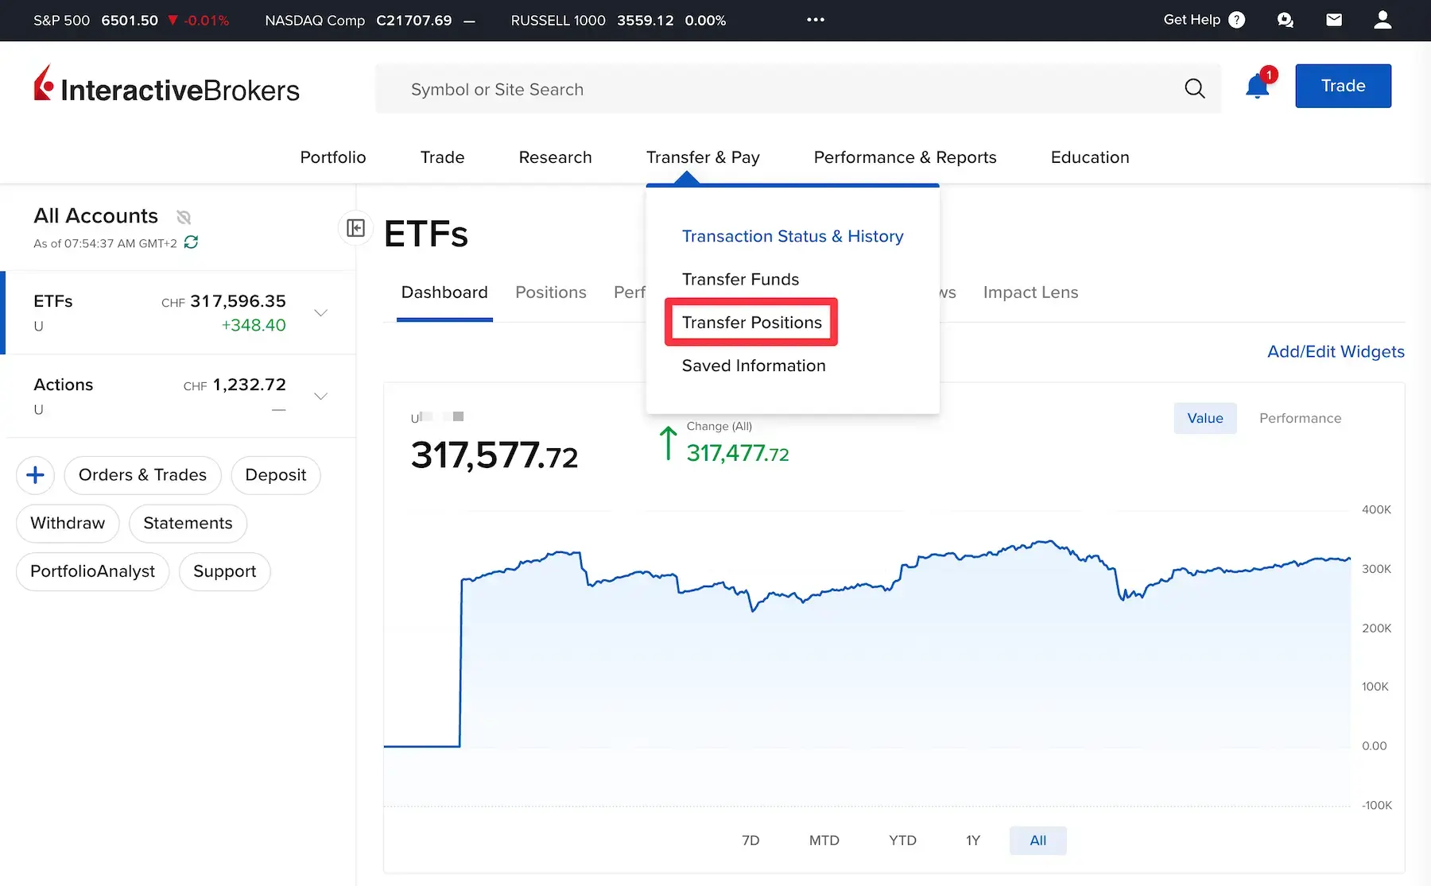Open the Transfer & Pay menu
Image resolution: width=1431 pixels, height=886 pixels.
(x=704, y=157)
